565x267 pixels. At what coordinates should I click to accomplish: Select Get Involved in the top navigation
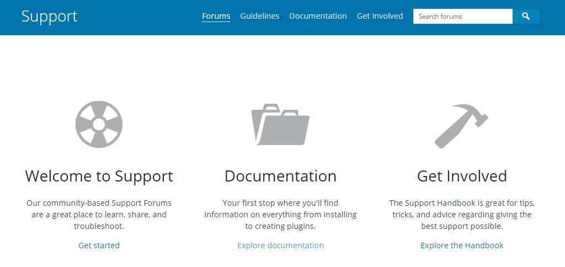[380, 16]
